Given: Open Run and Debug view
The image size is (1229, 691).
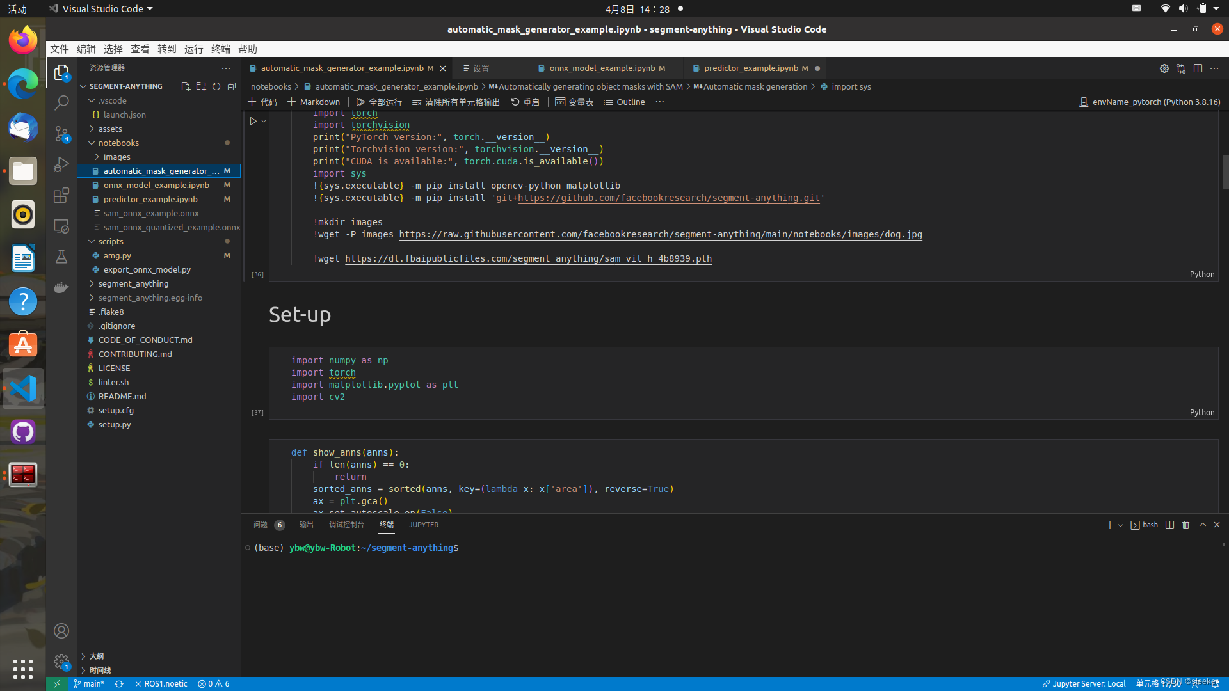Looking at the screenshot, I should [61, 164].
